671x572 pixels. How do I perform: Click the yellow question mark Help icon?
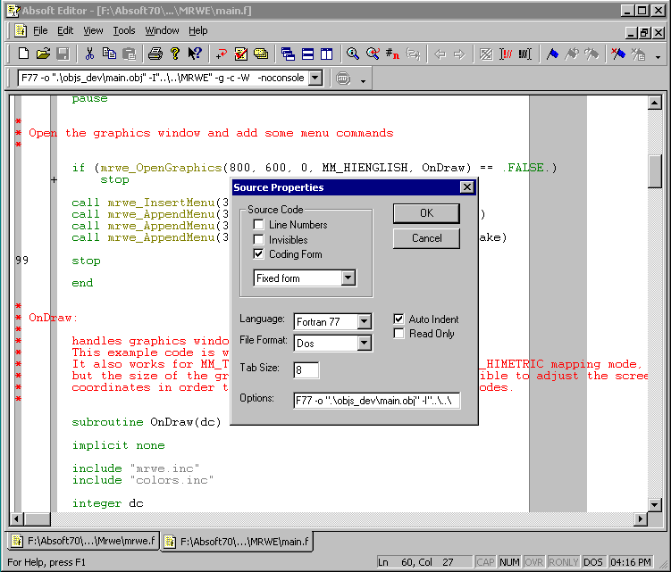coord(175,54)
